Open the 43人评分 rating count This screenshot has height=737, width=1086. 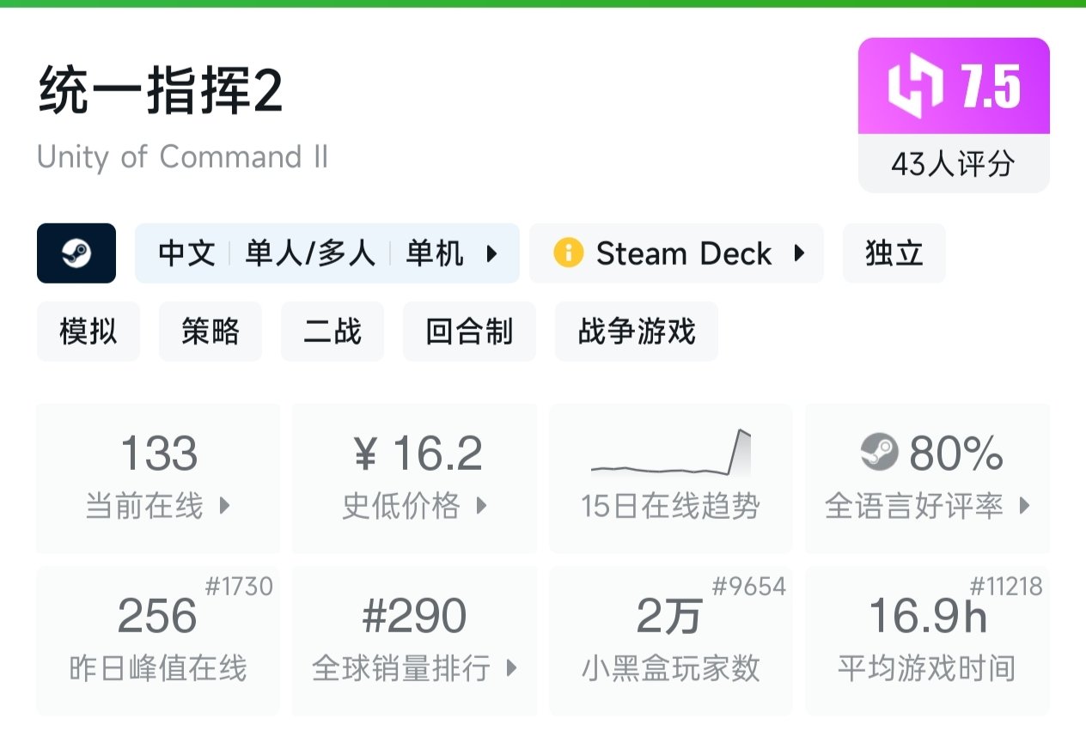tap(953, 163)
